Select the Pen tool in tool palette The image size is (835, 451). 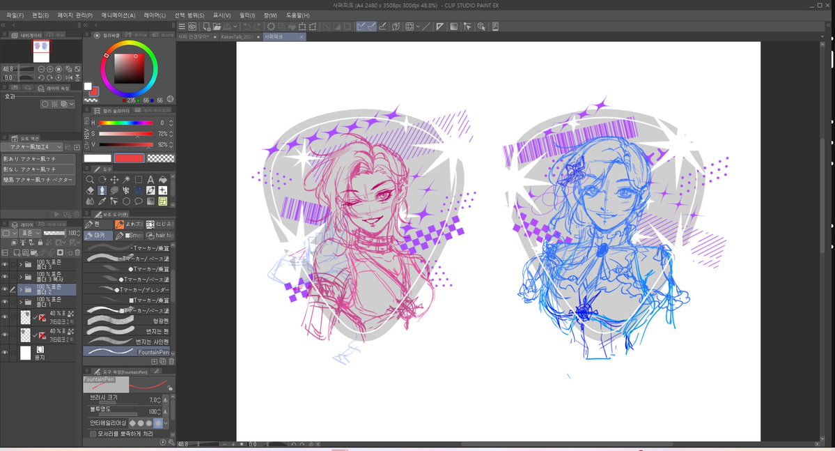(102, 190)
